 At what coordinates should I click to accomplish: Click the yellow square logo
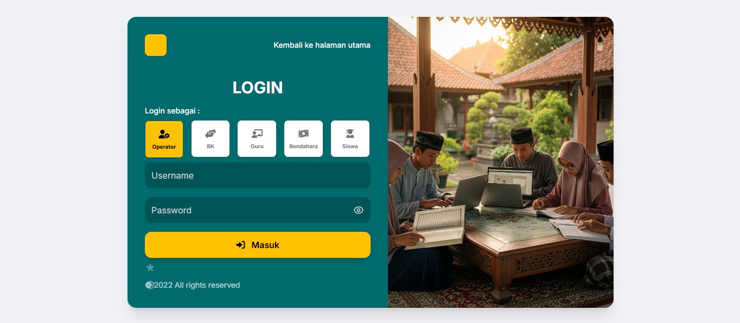(156, 45)
